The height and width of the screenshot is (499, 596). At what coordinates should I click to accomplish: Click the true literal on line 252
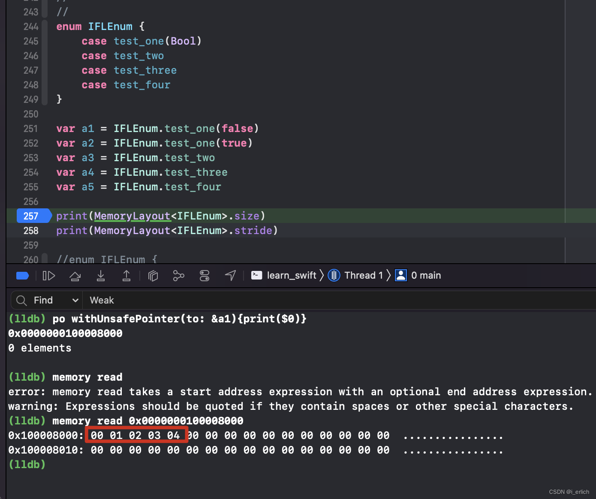click(x=234, y=143)
